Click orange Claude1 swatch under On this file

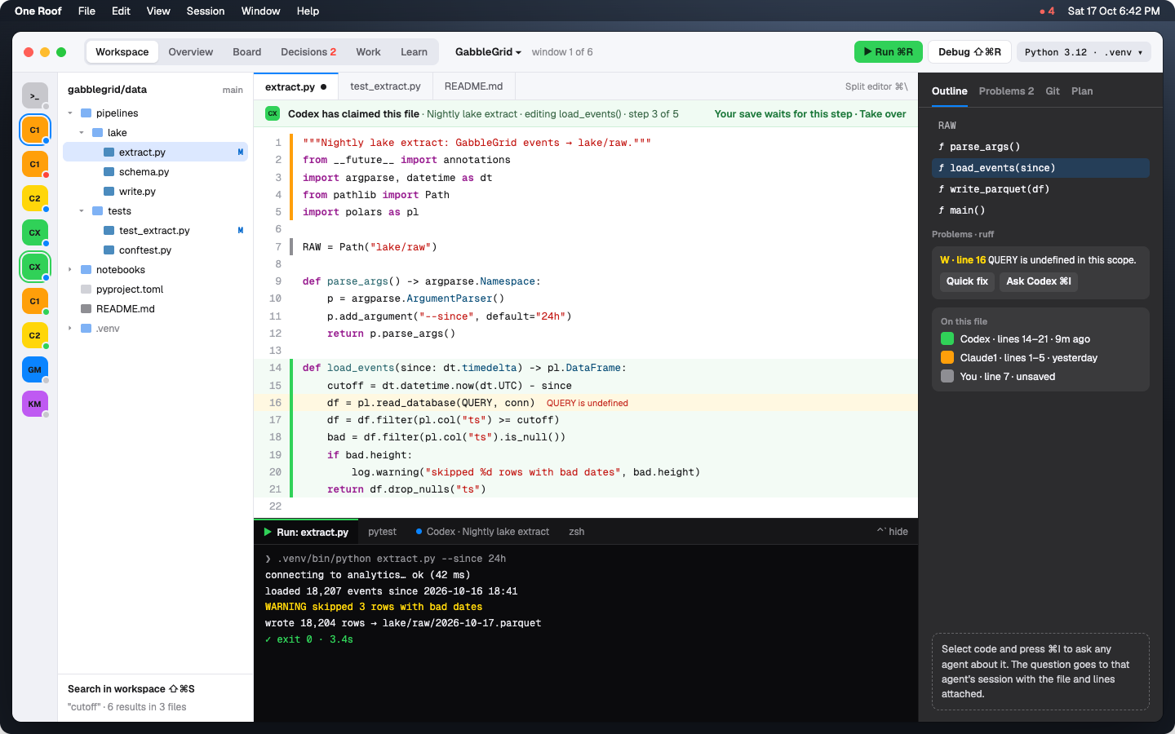(947, 358)
